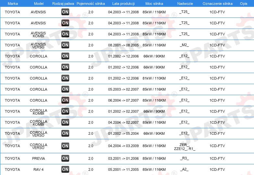Click the ON icon in the COROLLA KOMBI 66kW / 90KM row
Image resolution: width=254 pixels, height=175 pixels.
point(65,111)
